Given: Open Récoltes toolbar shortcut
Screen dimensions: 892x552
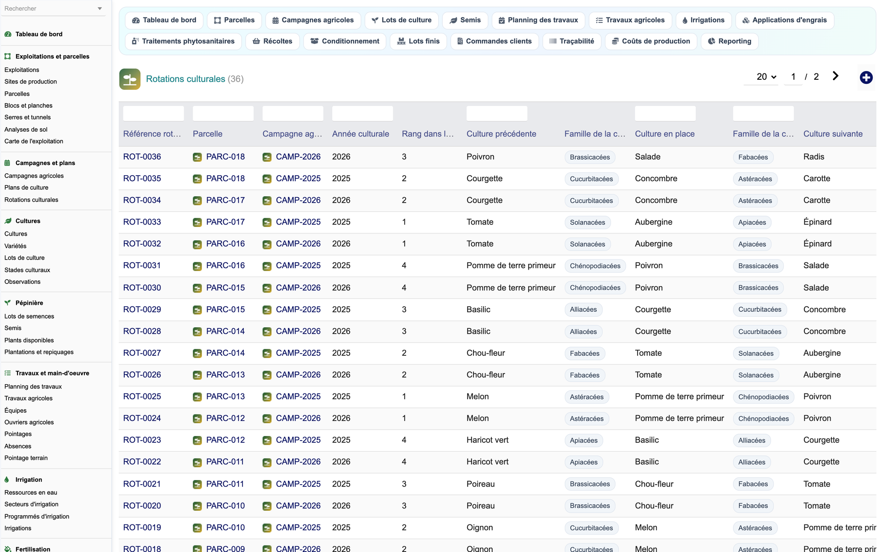Looking at the screenshot, I should (x=272, y=41).
